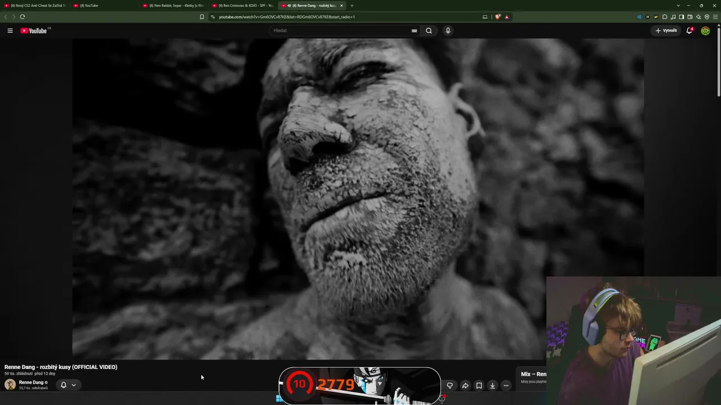This screenshot has width=721, height=405.
Task: Open site information icon in address bar
Action: (x=213, y=17)
